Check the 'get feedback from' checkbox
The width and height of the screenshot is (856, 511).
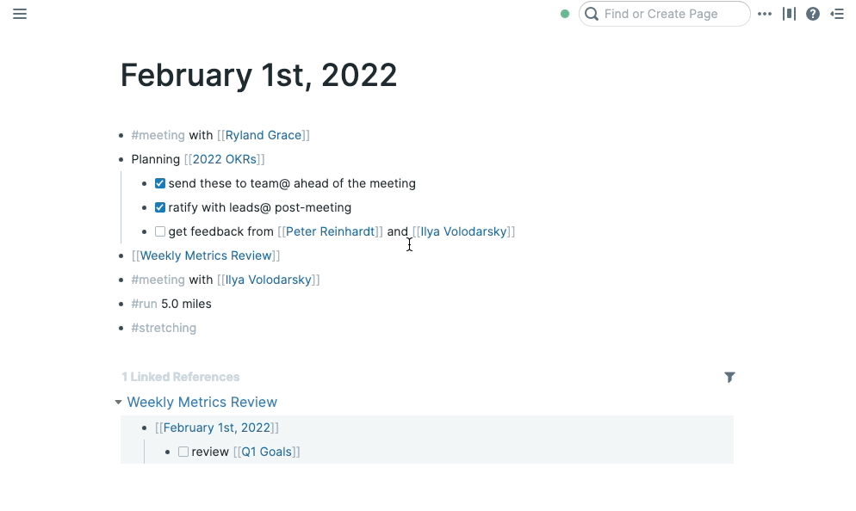point(160,231)
